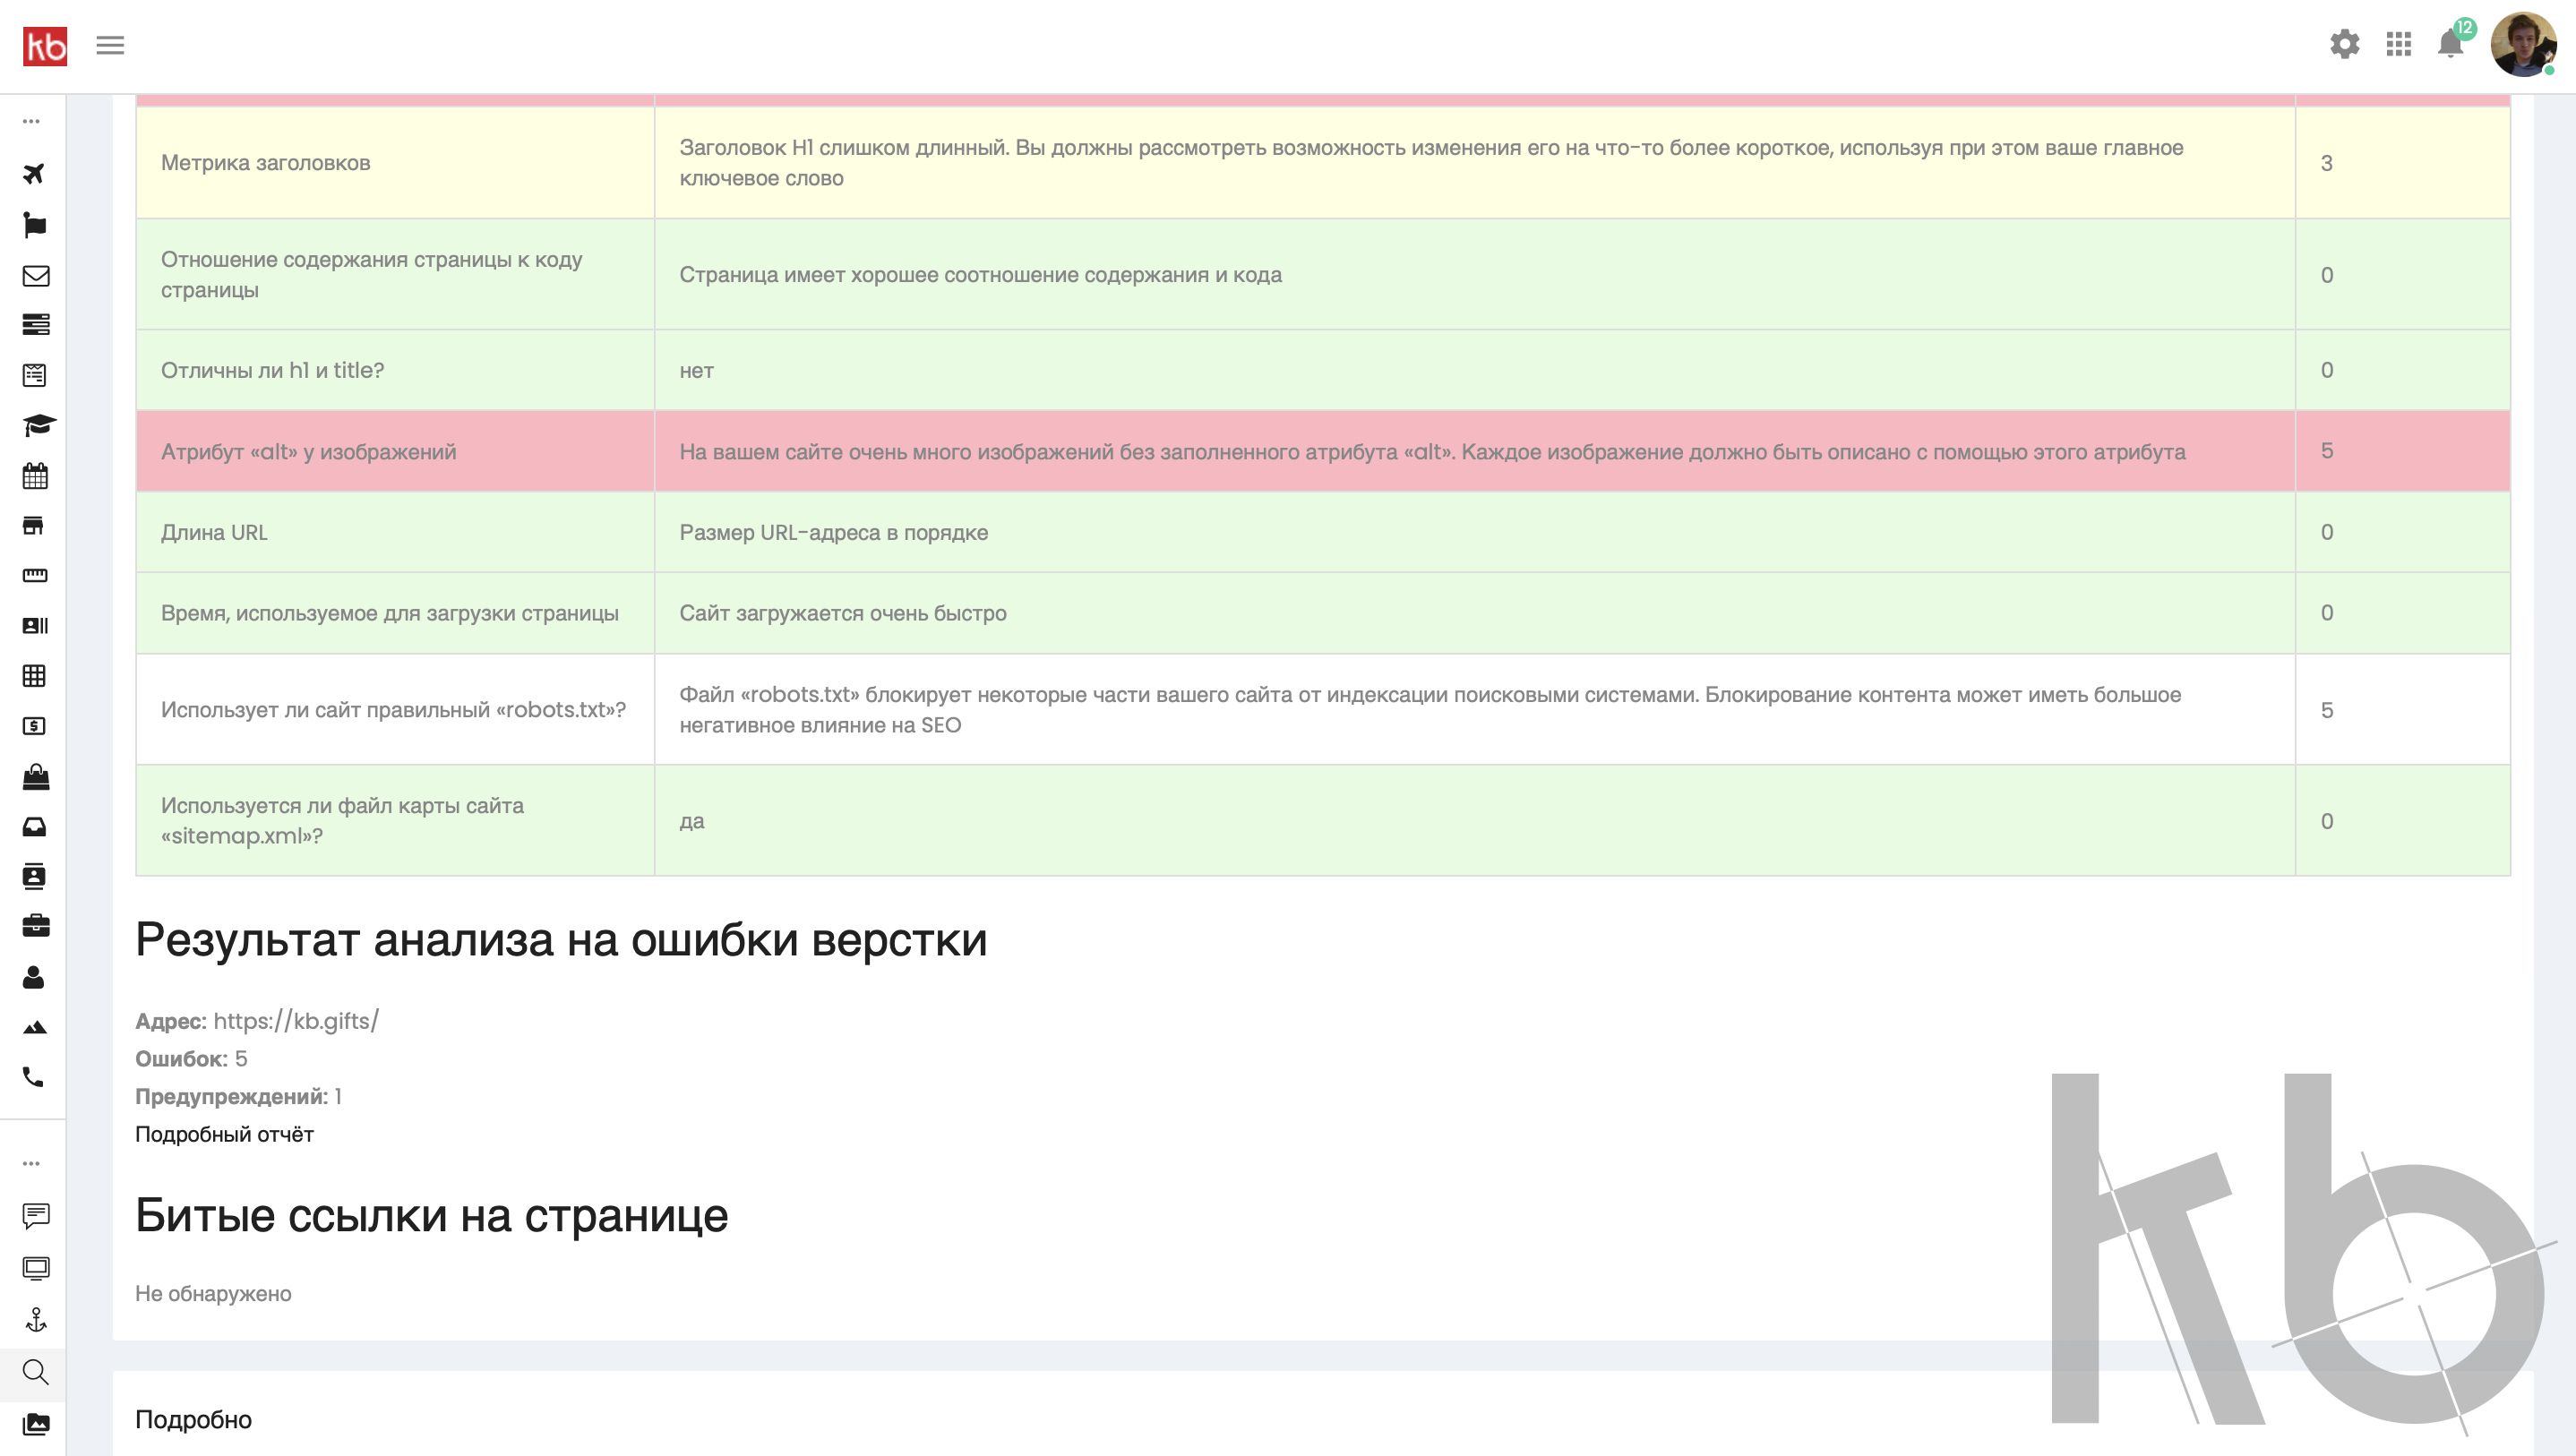Click the https://kb.gifts/ address

pos(296,1021)
